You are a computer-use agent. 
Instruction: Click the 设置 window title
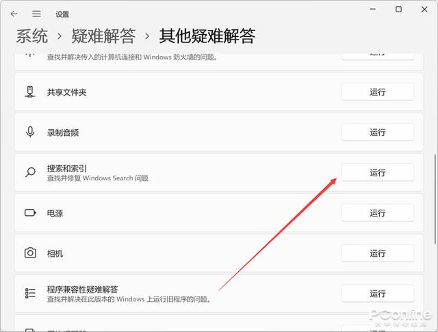62,14
